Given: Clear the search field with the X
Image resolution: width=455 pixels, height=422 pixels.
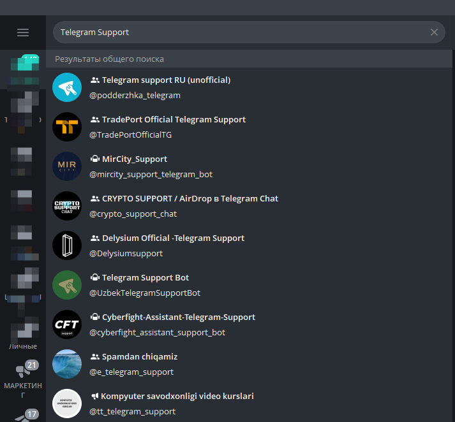Looking at the screenshot, I should [x=434, y=32].
